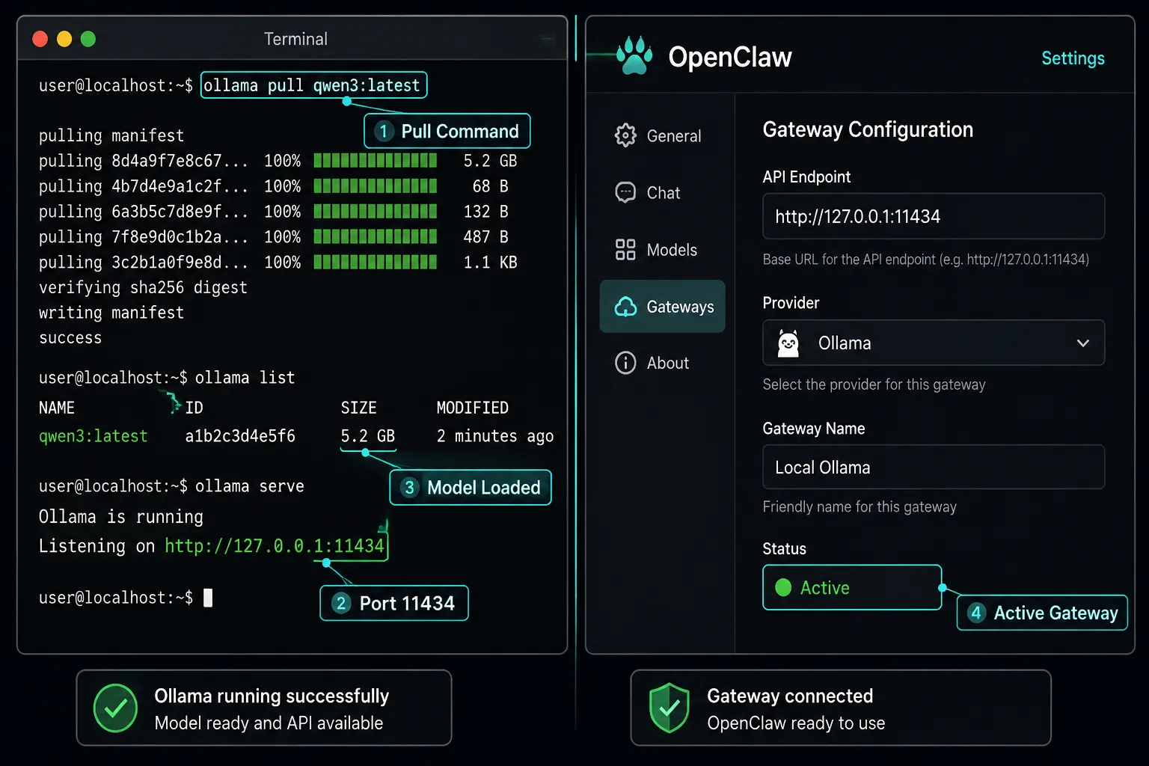Click the 1.1 KB pull progress bar
Viewport: 1149px width, 766px height.
376,262
